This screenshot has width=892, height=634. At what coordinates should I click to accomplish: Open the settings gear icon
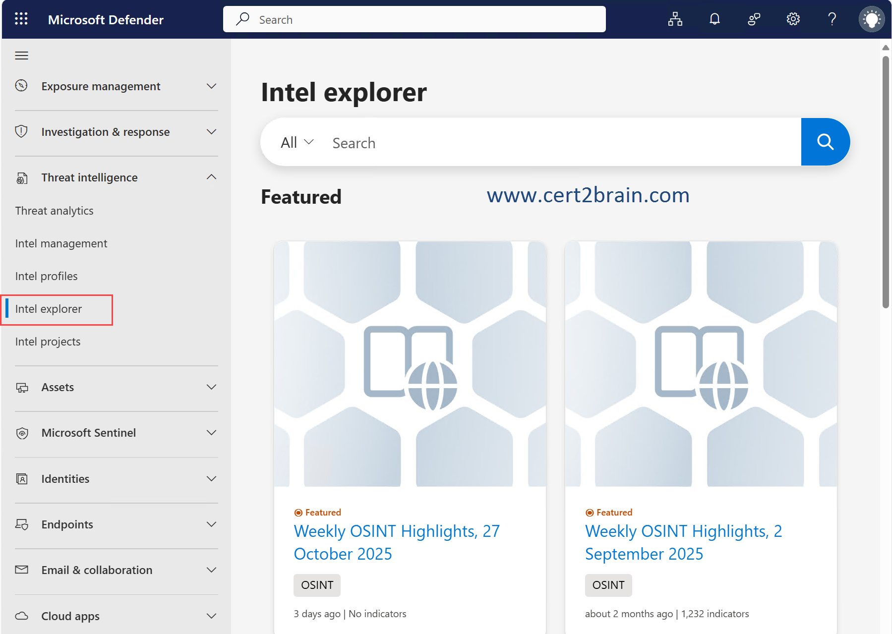tap(793, 19)
